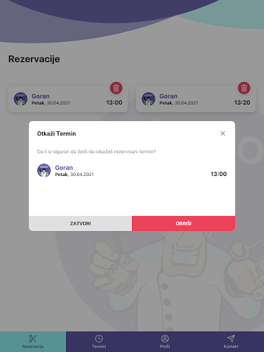
Task: Open the Kontakt tab
Action: (x=231, y=342)
